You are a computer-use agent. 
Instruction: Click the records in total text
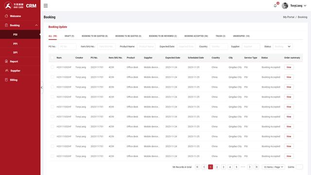point(182,167)
